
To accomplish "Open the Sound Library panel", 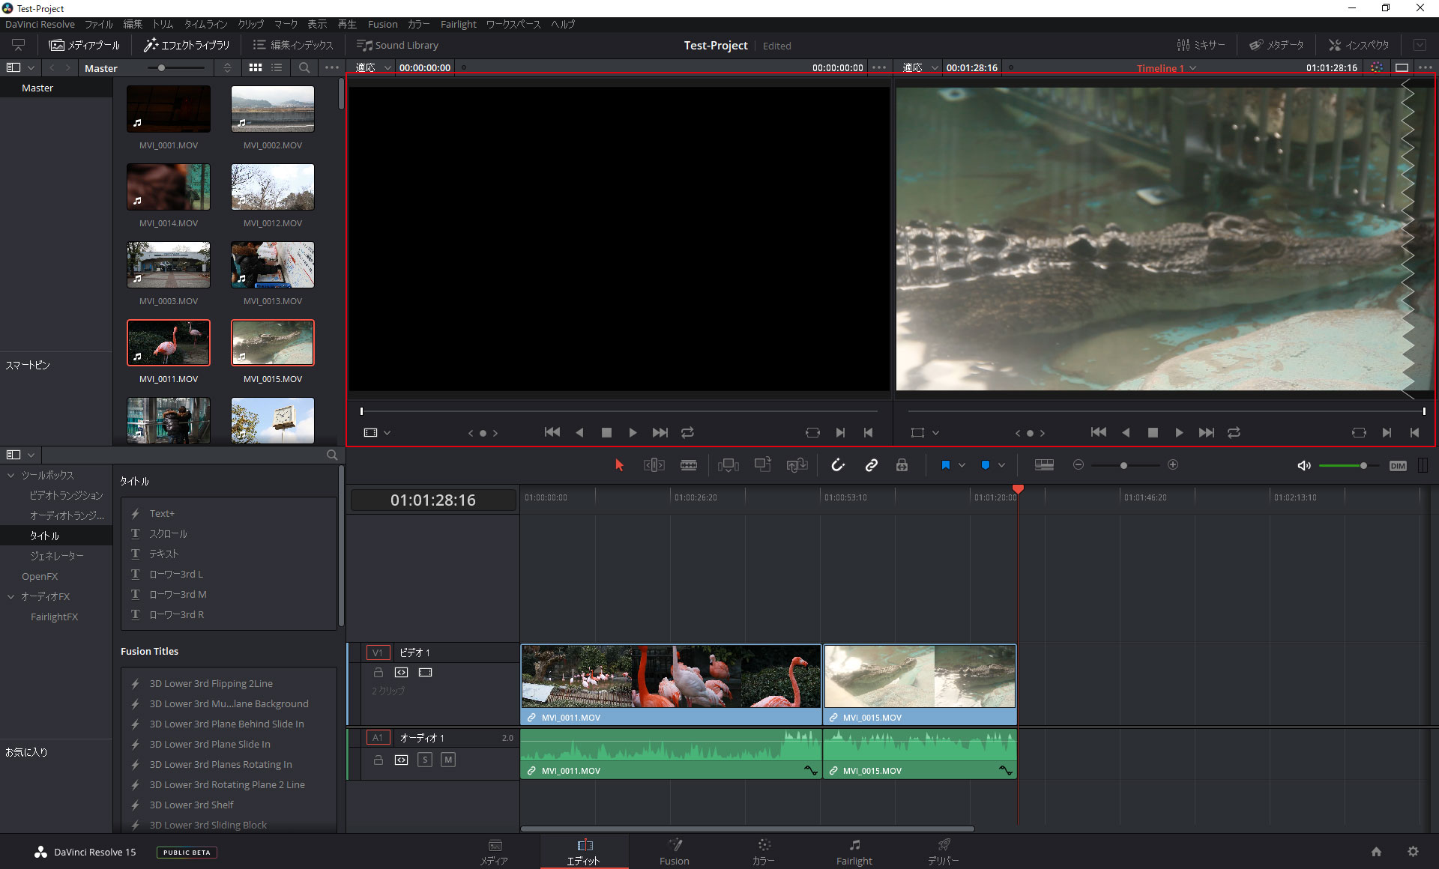I will (x=397, y=45).
